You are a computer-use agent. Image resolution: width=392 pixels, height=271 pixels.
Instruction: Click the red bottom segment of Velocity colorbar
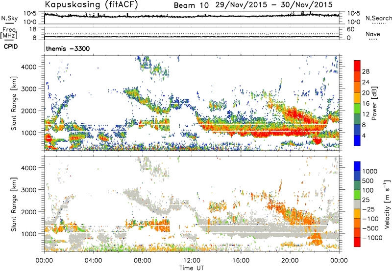coord(357,242)
